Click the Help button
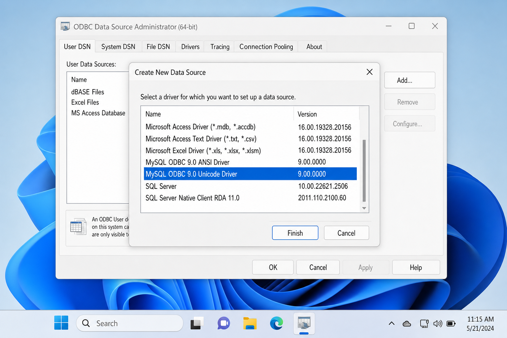This screenshot has height=338, width=507. [416, 267]
